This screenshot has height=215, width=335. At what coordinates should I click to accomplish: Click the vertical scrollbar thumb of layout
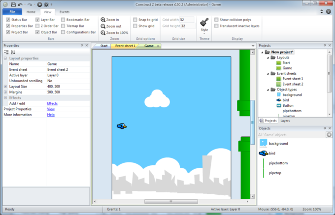pos(252,122)
